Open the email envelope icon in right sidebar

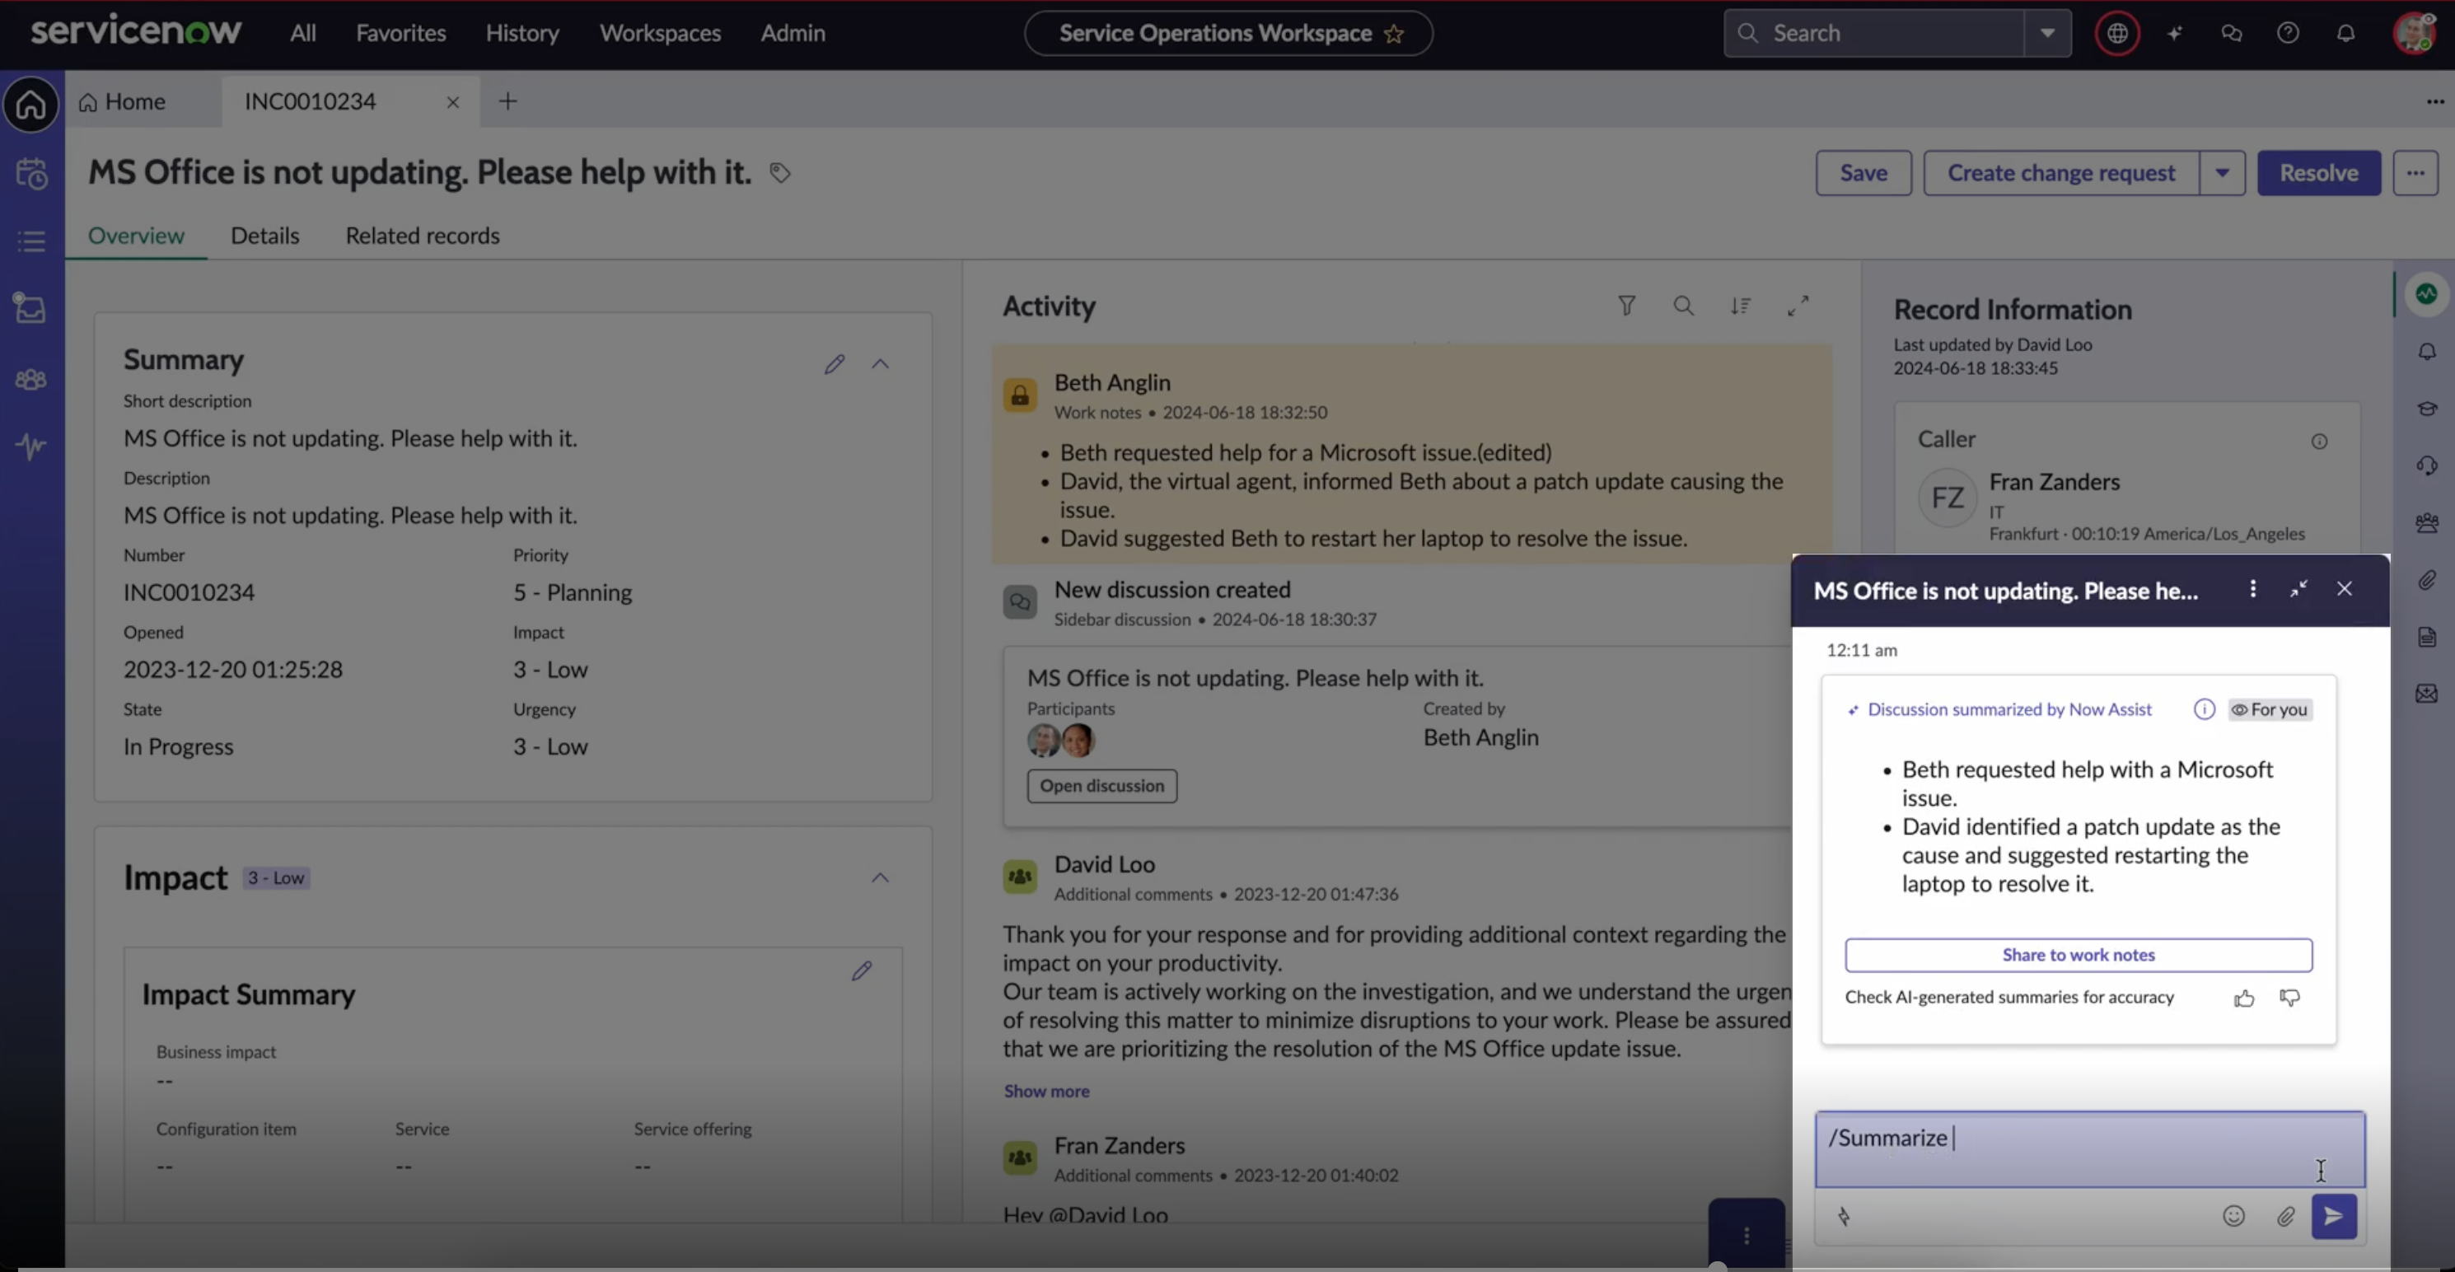(2427, 694)
